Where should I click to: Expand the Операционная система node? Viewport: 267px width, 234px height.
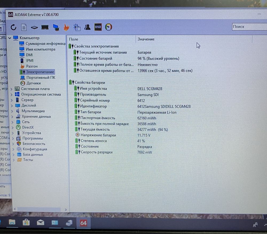(x=11, y=95)
